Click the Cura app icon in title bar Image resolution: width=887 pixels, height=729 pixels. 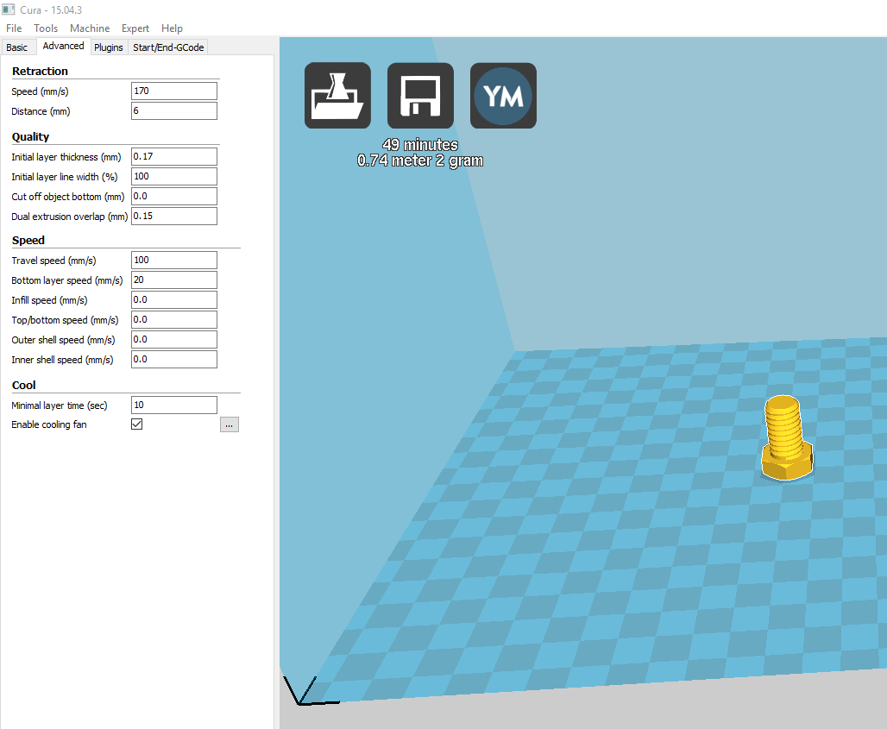pos(8,9)
